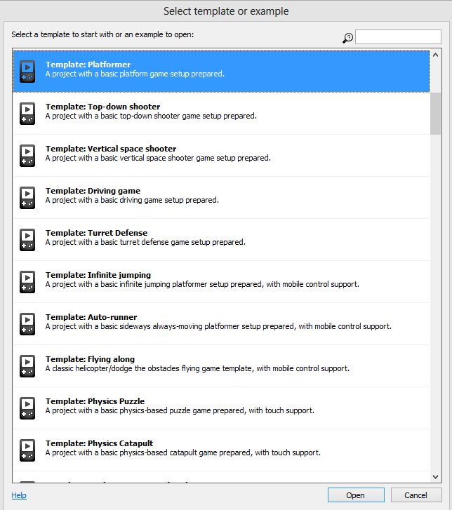Select 'Template: Physics Puzzle' title
Viewport: 452px width, 510px height.
click(95, 401)
